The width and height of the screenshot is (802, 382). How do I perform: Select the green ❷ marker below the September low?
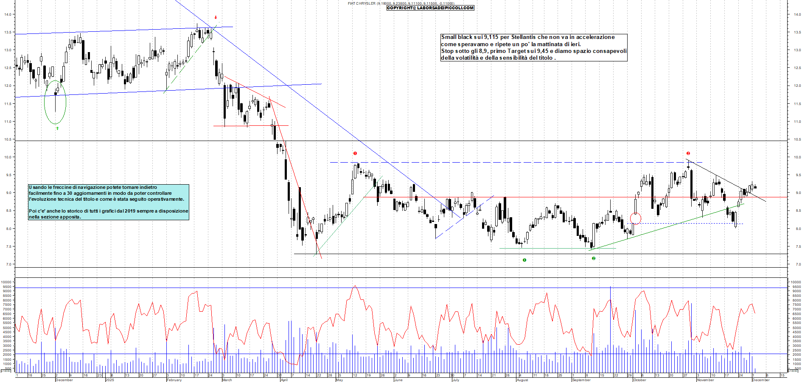(x=593, y=258)
